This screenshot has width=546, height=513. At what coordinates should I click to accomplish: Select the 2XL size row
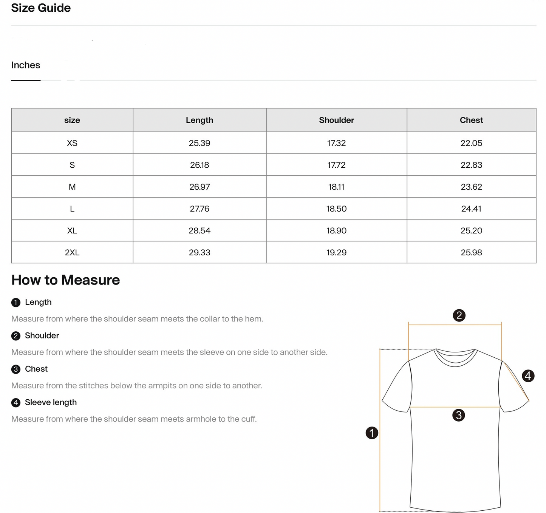pos(72,253)
